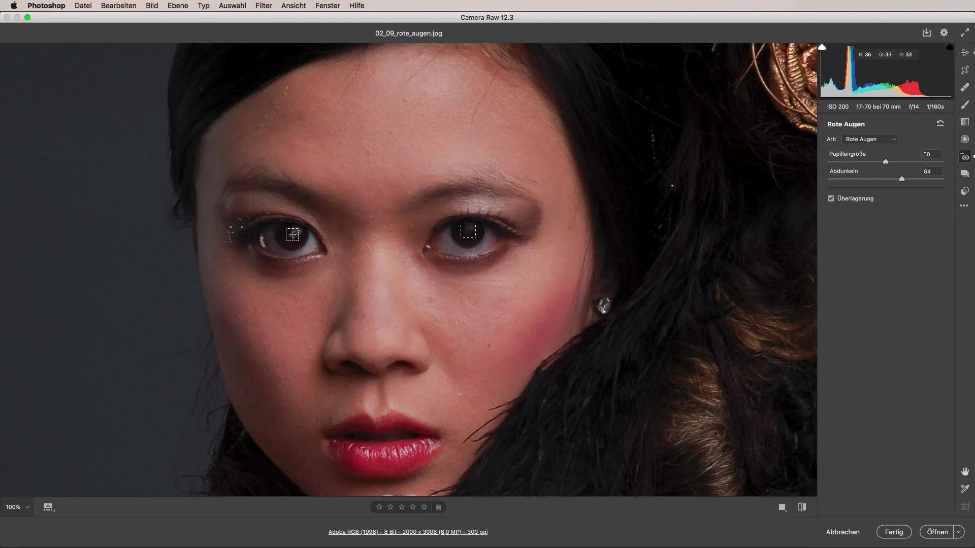Toggle the before/after view icon

pos(802,507)
